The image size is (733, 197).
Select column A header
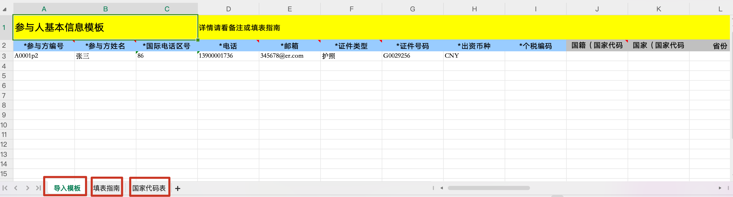click(44, 9)
